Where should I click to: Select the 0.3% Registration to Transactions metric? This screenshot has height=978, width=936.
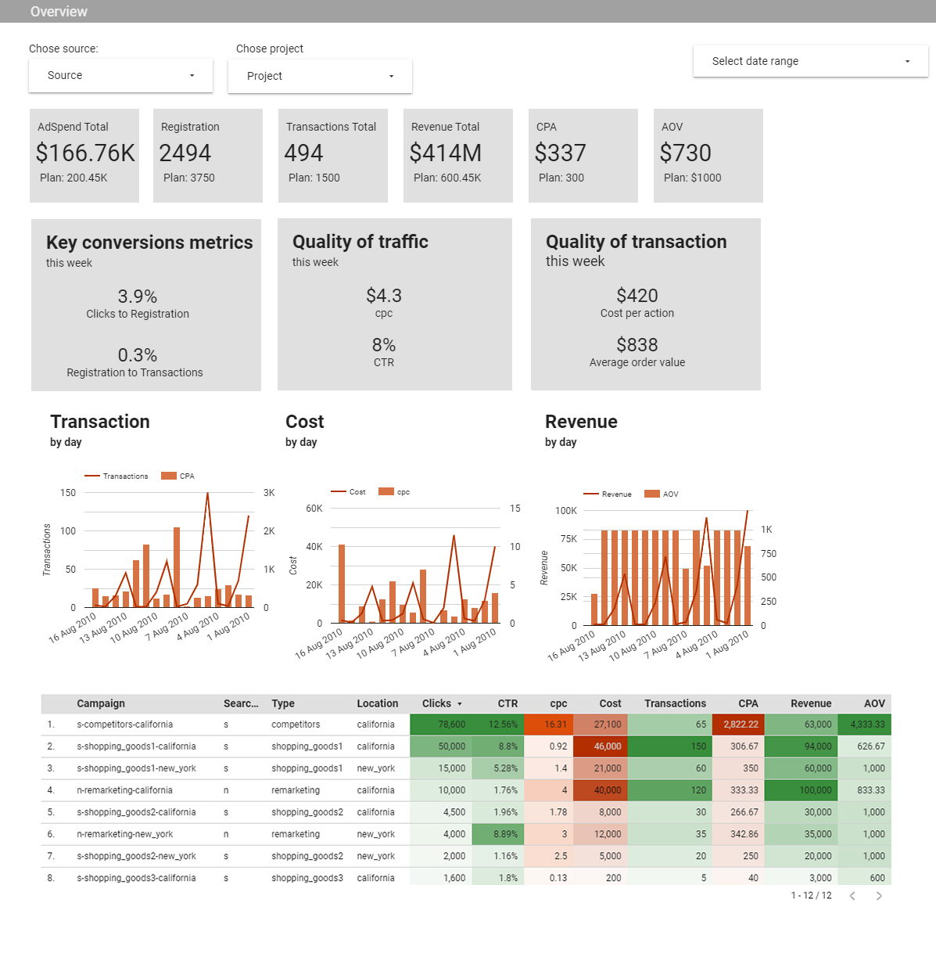(135, 362)
